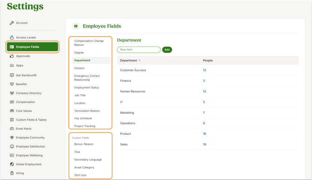Click the Compensation money icon
312x180 pixels.
coord(12,102)
